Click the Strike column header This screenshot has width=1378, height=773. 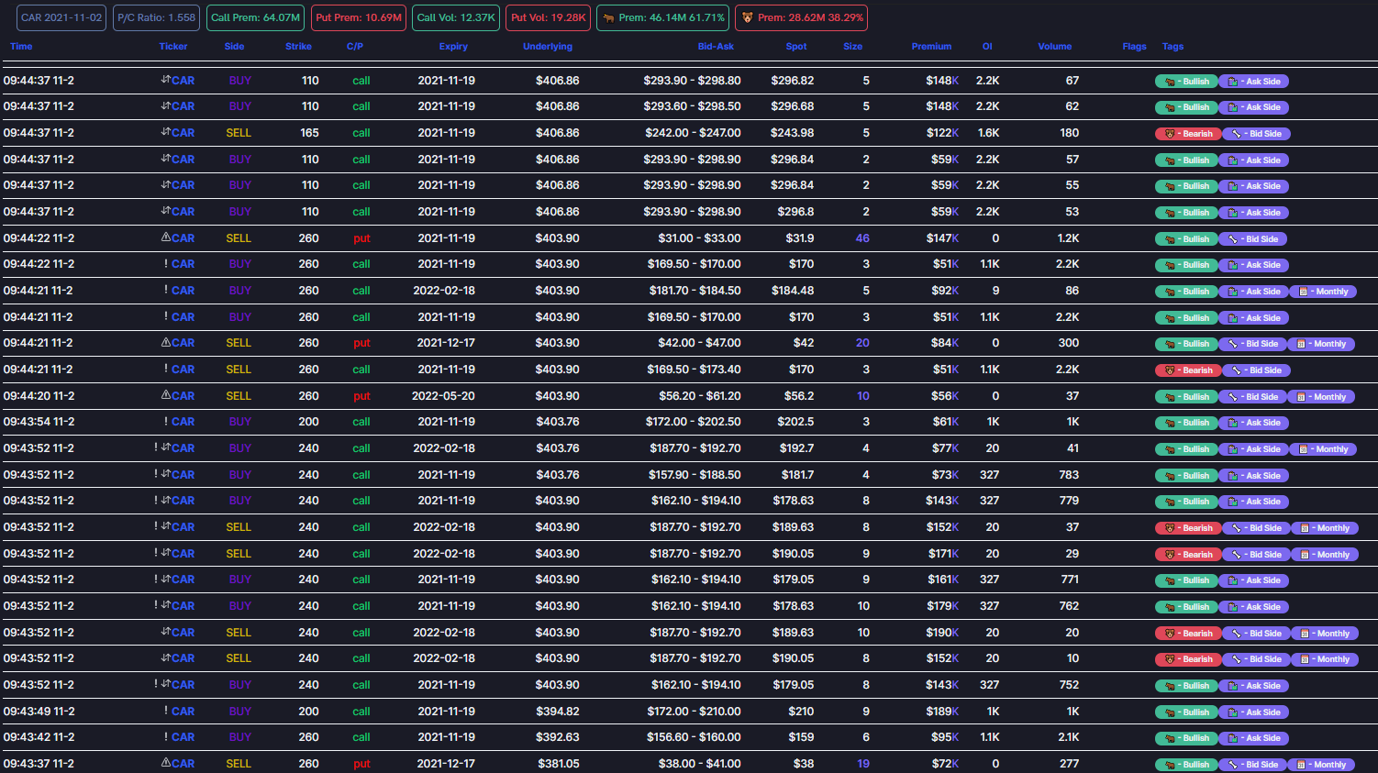coord(298,46)
